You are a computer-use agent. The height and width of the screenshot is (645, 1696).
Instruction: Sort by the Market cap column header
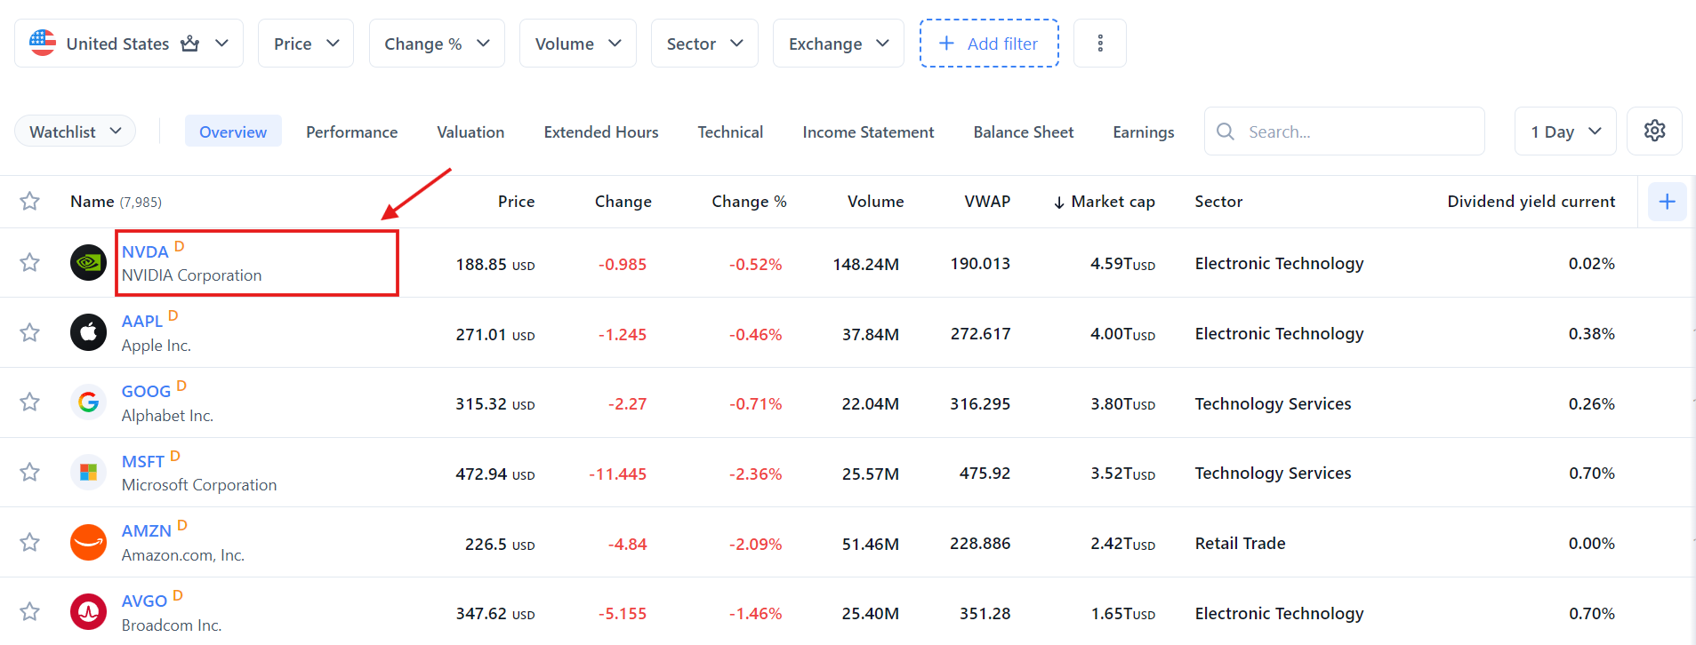click(1112, 202)
